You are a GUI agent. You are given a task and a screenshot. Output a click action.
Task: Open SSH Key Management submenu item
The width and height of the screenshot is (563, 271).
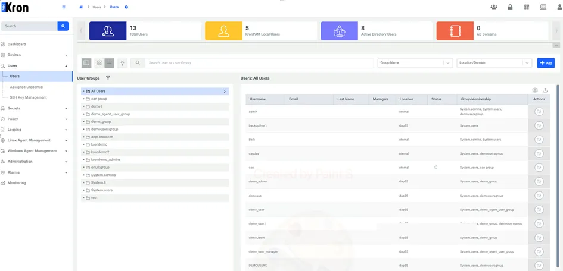pos(29,97)
